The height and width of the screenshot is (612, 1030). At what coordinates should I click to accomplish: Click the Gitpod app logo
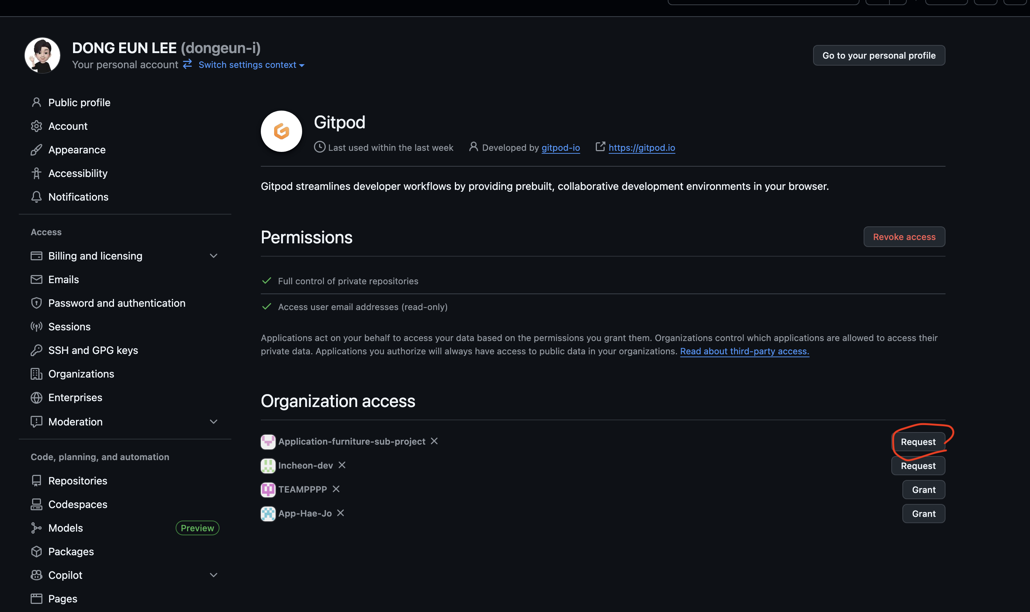click(x=281, y=131)
